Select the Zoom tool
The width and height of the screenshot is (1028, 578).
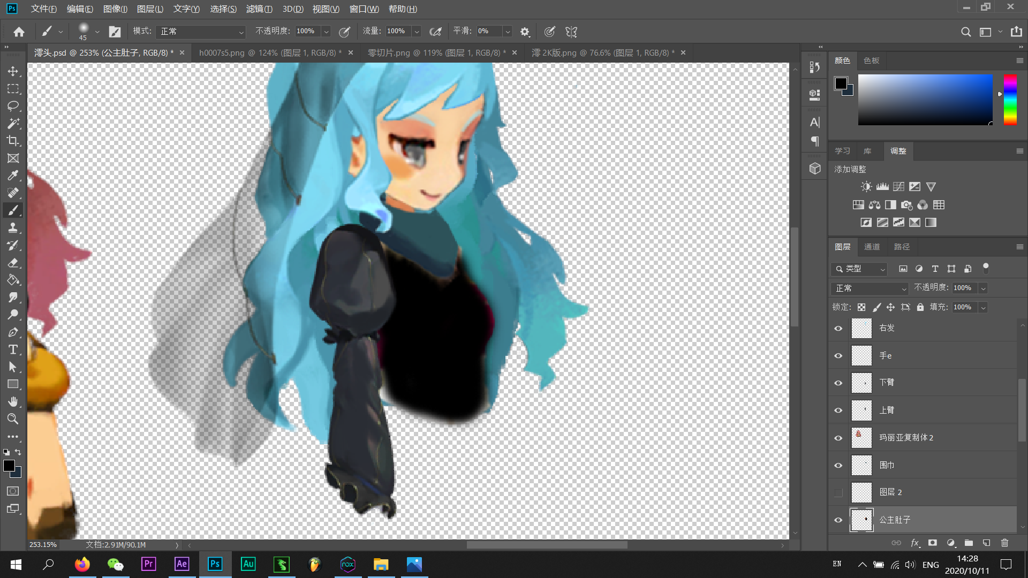13,419
